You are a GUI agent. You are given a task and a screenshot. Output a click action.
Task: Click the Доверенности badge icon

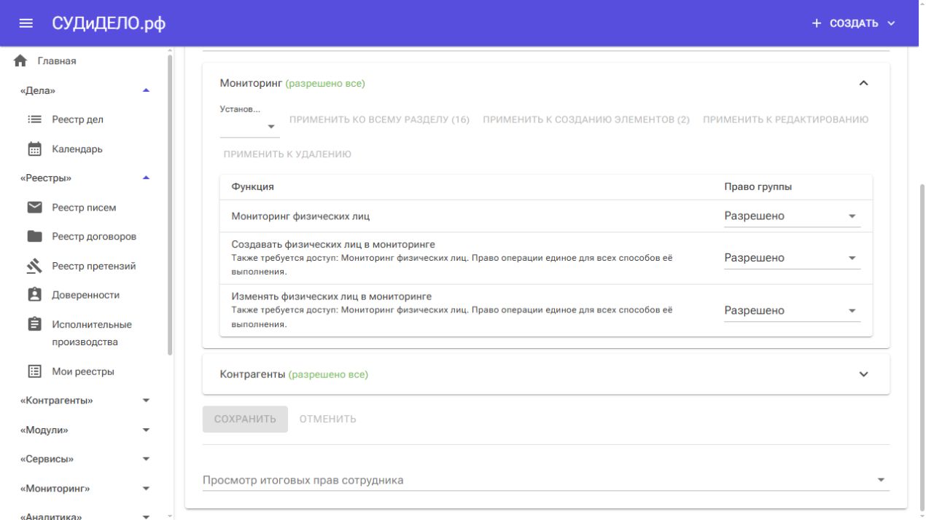click(35, 295)
